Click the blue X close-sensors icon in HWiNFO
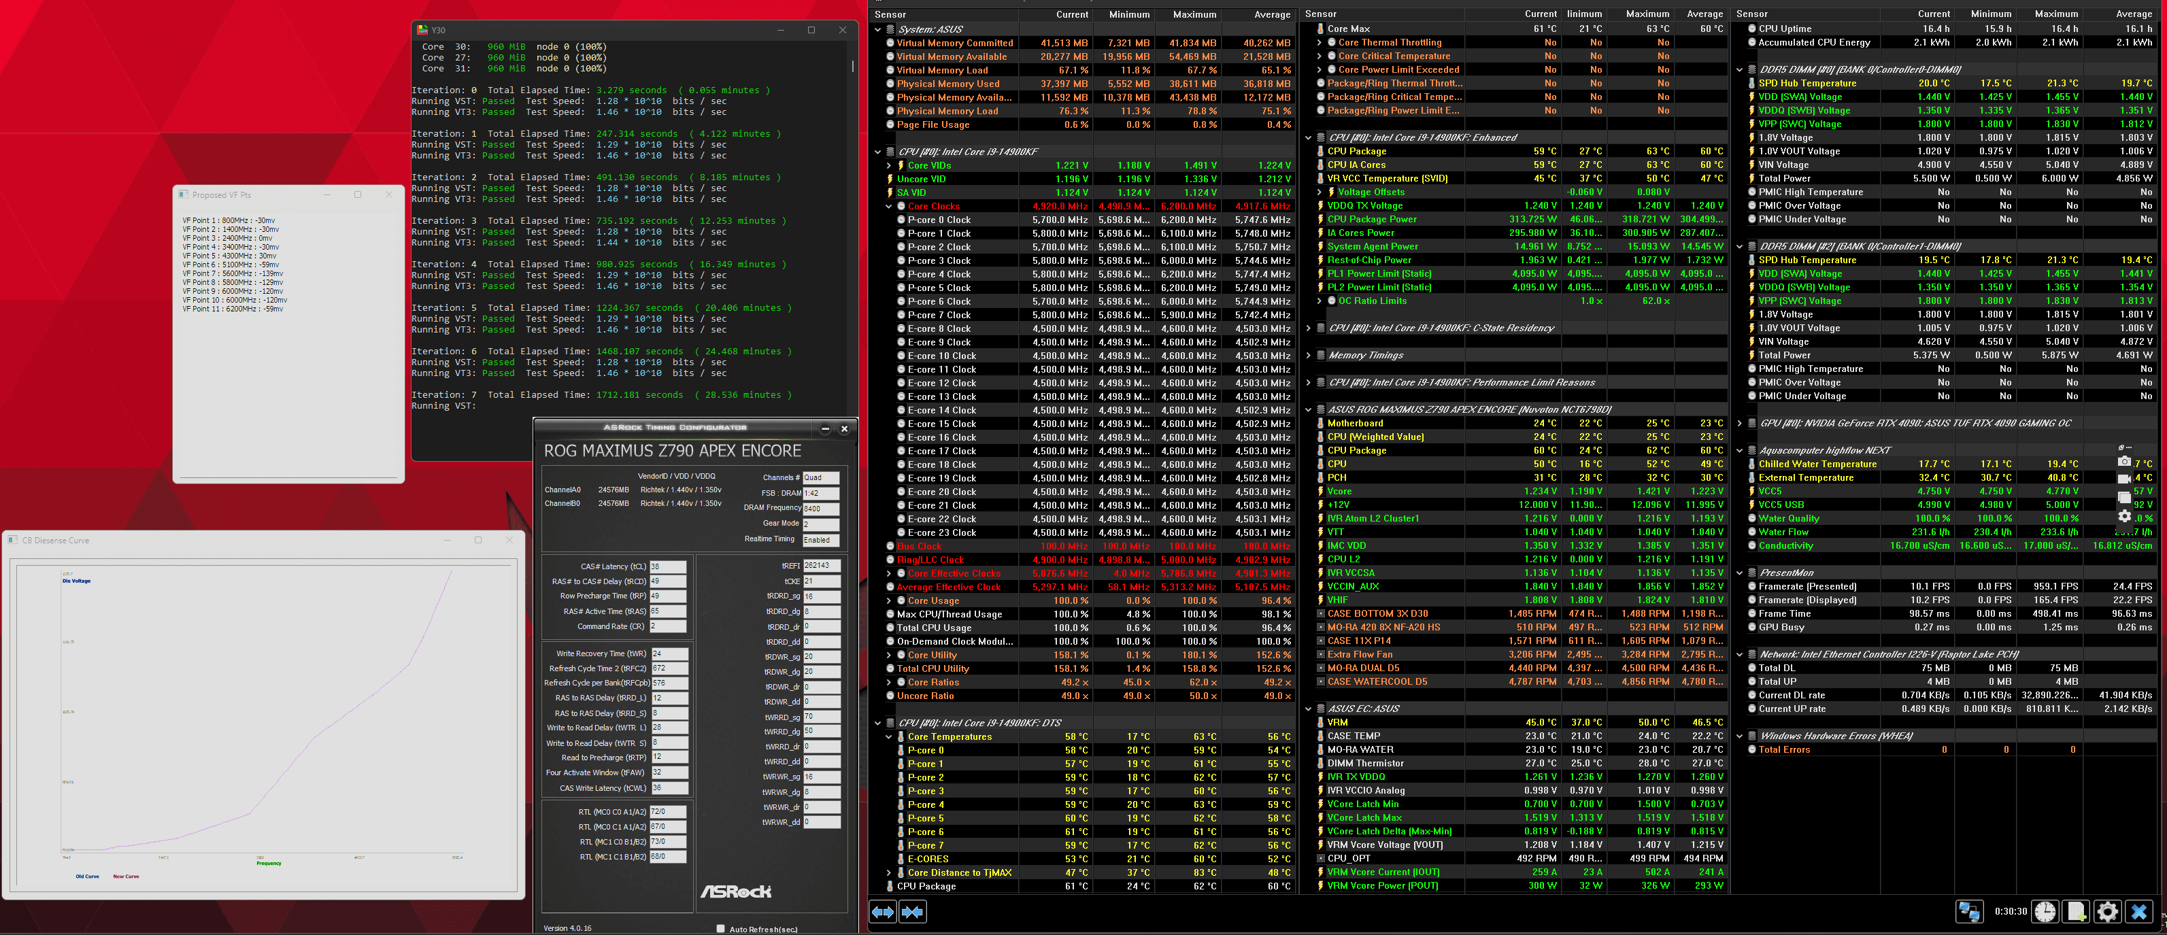 coord(2139,911)
